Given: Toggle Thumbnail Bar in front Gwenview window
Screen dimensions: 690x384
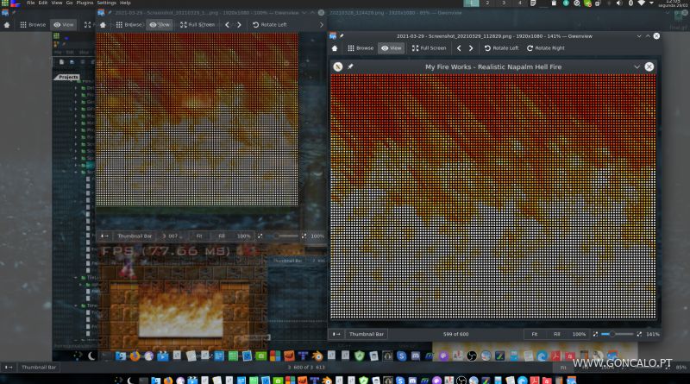Looking at the screenshot, I should pyautogui.click(x=367, y=334).
